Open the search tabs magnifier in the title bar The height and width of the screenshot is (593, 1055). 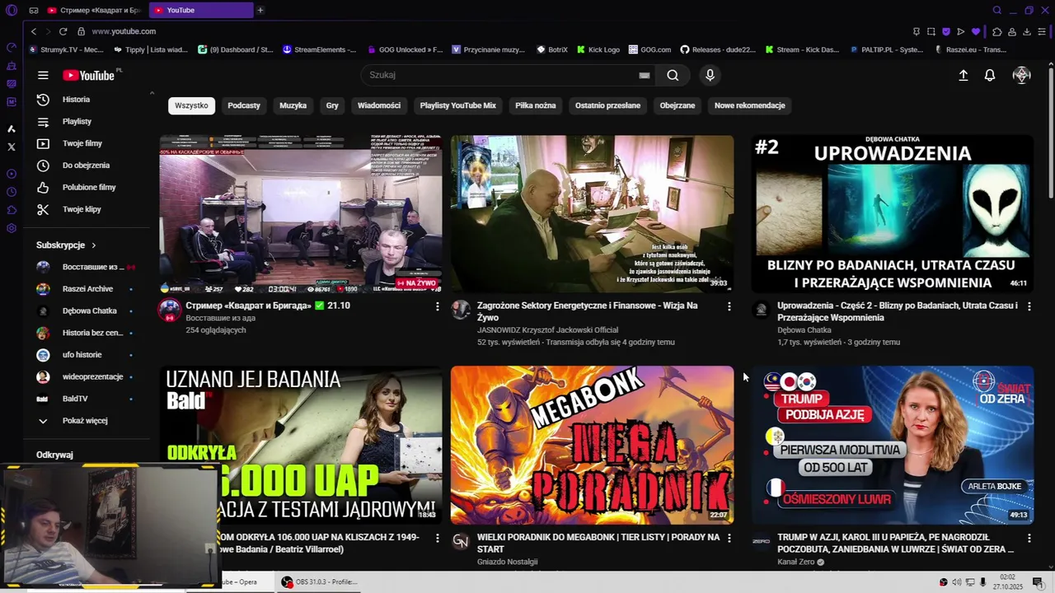point(996,11)
